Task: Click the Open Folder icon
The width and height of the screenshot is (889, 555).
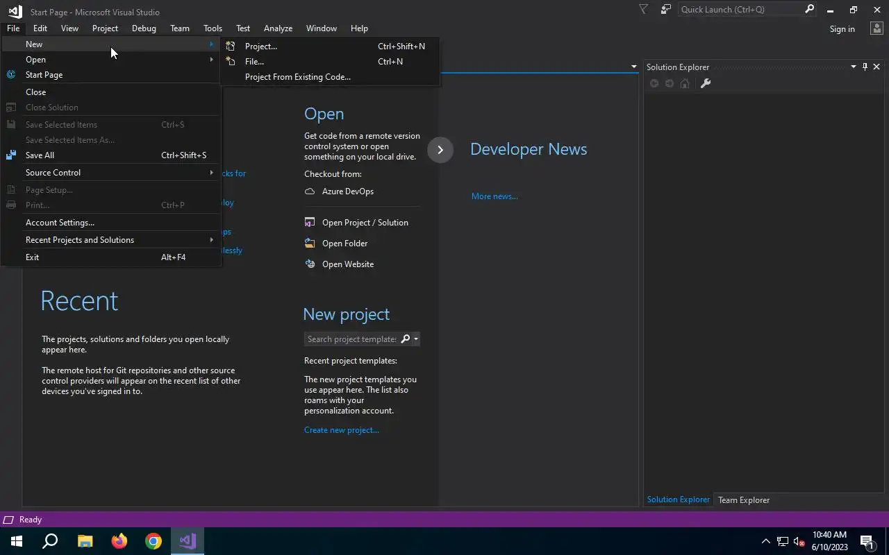Action: click(x=310, y=243)
